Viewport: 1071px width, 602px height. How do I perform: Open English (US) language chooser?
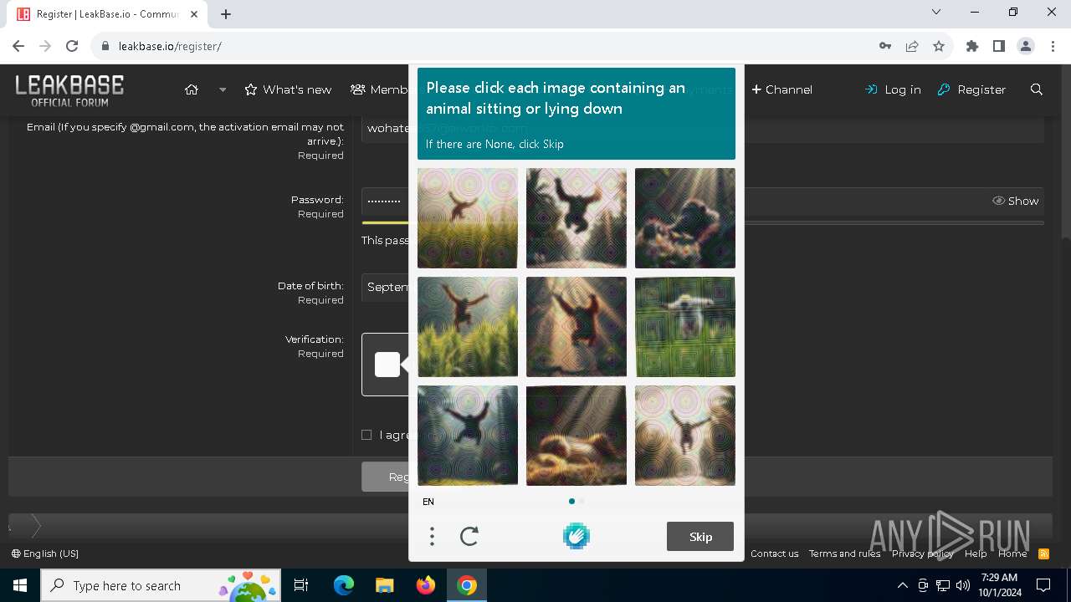click(x=45, y=554)
